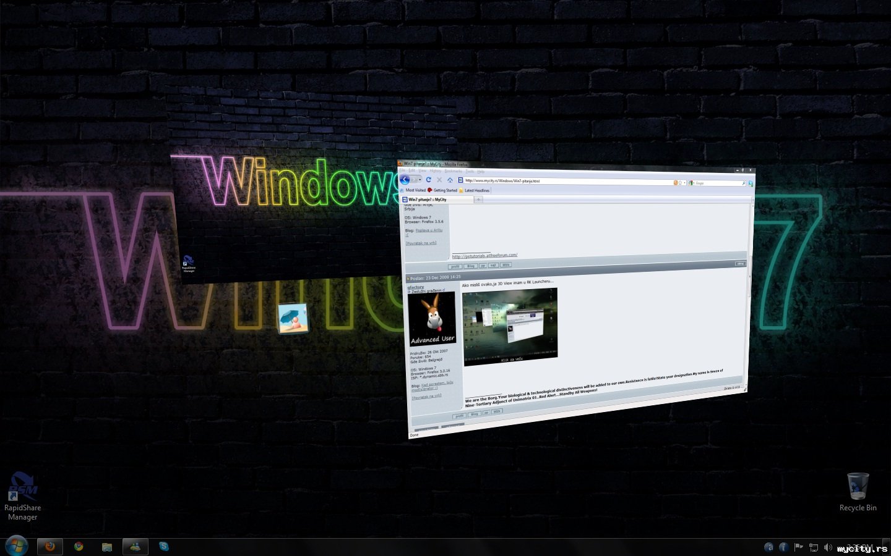Go to the Firefox Home page icon
This screenshot has width=891, height=556.
pyautogui.click(x=450, y=180)
